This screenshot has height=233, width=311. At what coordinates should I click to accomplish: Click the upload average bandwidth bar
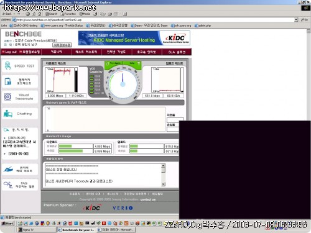(147, 146)
